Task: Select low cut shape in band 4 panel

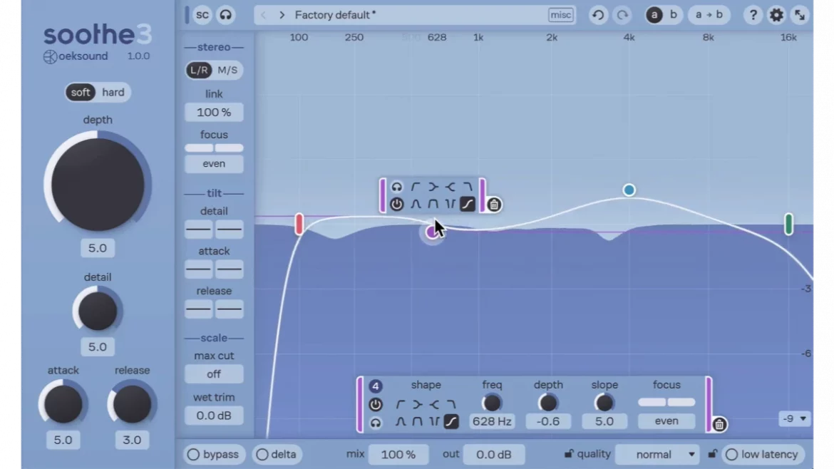Action: point(401,405)
